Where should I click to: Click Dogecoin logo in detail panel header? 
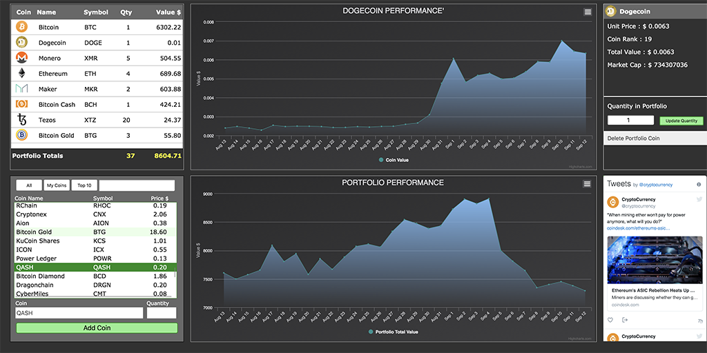[x=611, y=11]
